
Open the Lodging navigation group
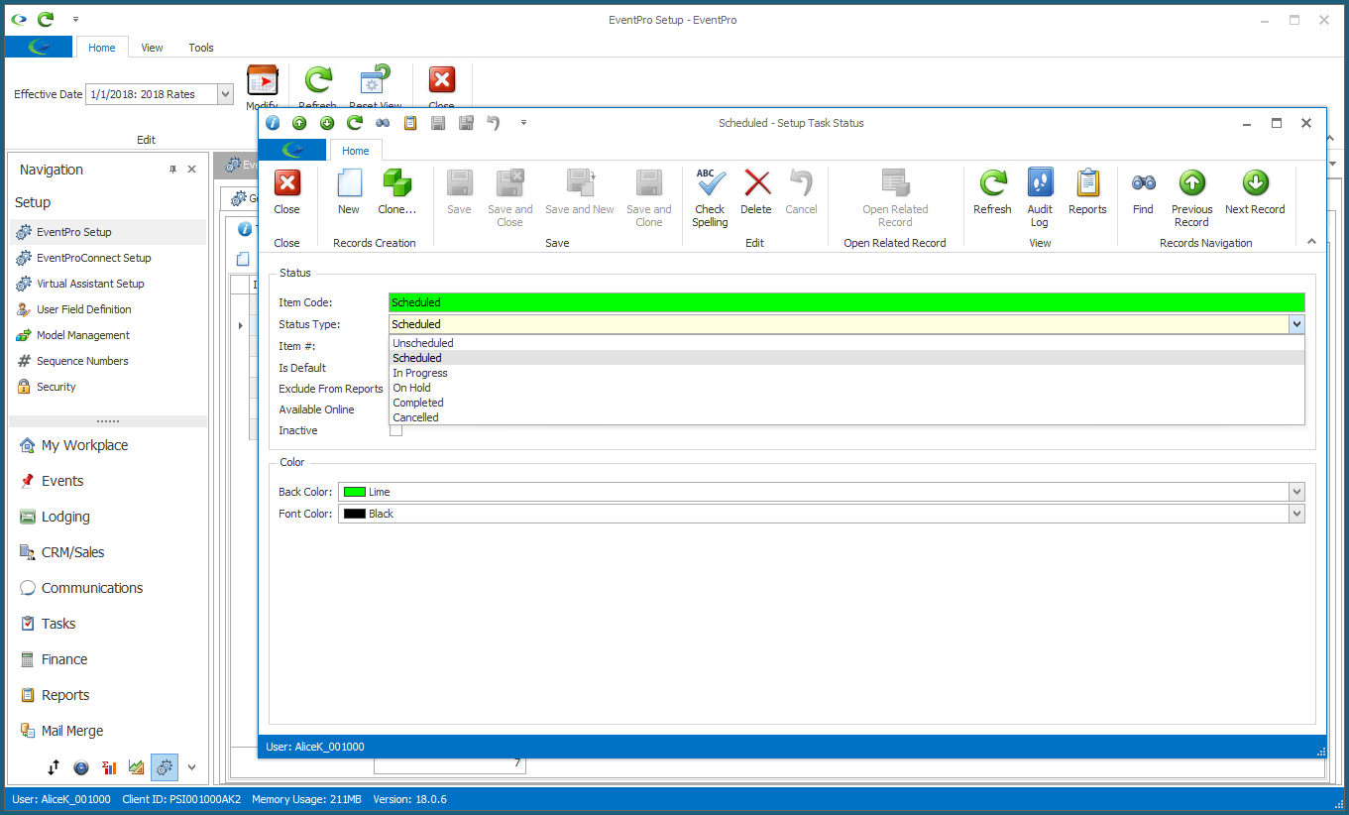tap(107, 517)
